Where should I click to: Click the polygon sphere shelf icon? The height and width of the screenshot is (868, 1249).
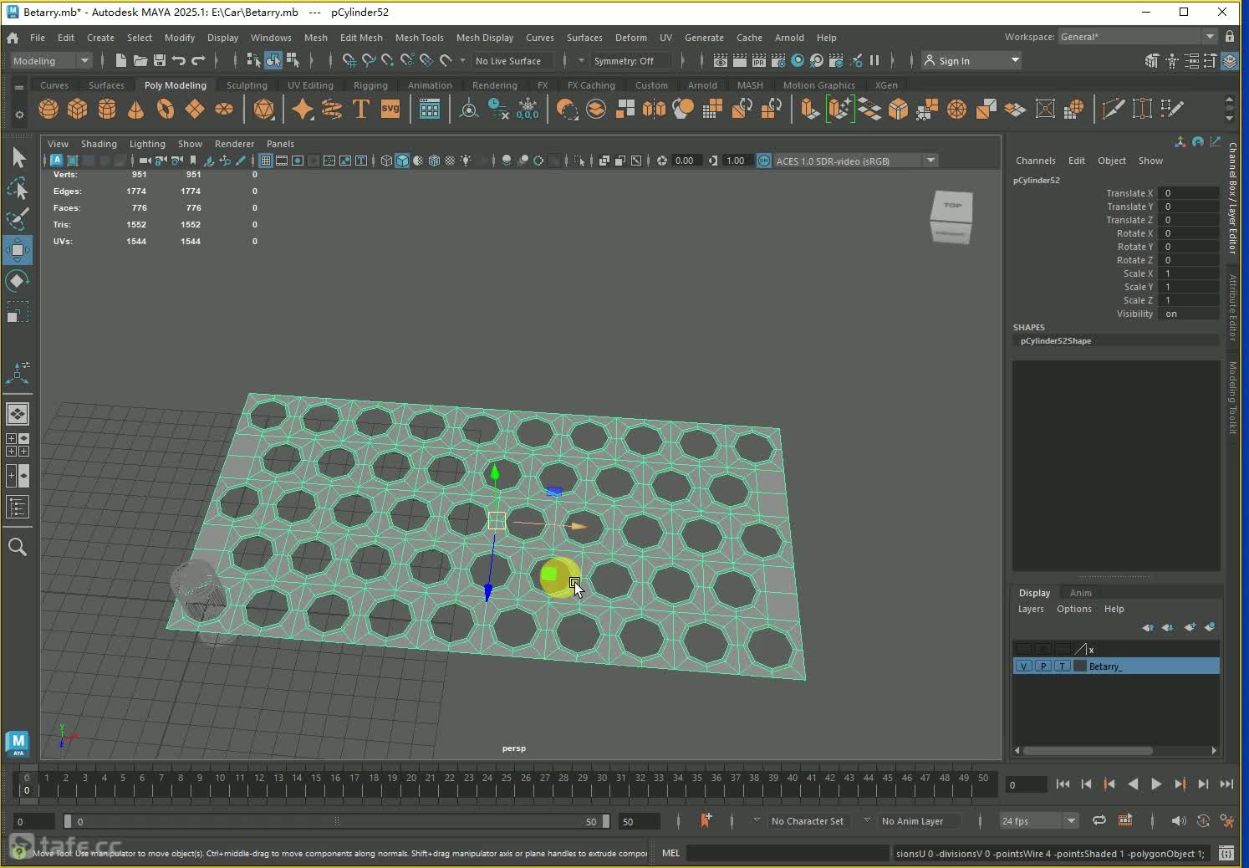(x=48, y=109)
